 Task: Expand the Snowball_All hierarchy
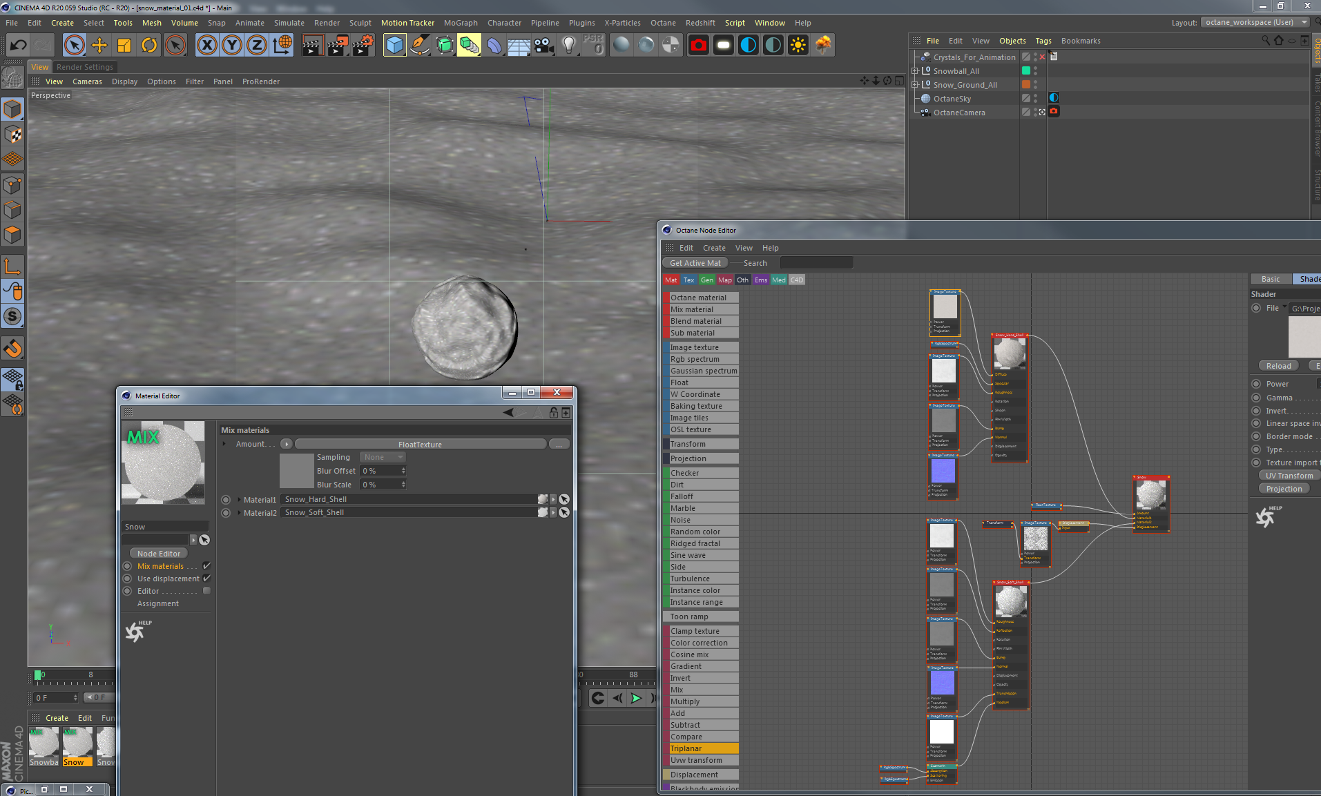click(x=915, y=70)
